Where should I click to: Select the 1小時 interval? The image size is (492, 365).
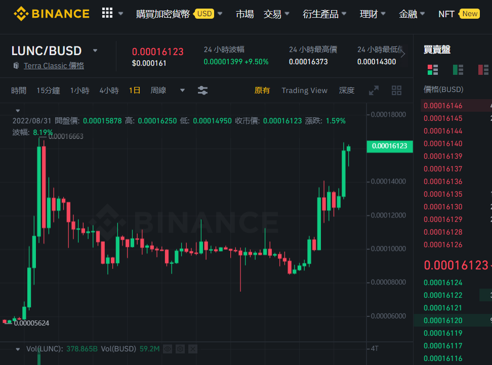click(79, 90)
